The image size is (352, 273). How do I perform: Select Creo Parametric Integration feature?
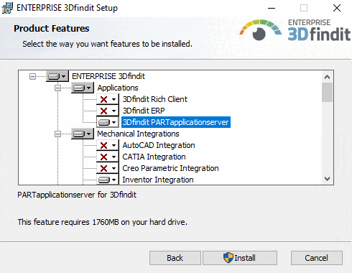170,168
